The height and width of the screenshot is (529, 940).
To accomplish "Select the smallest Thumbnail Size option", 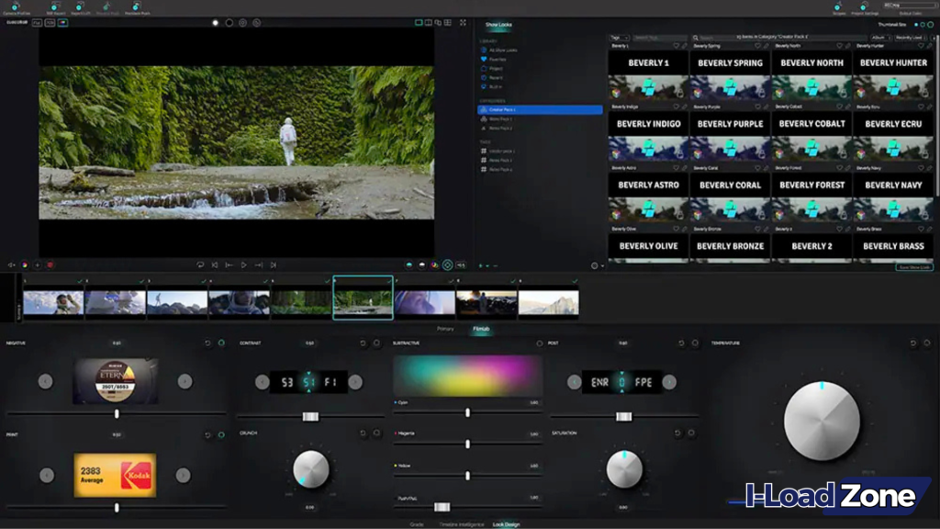I will pyautogui.click(x=916, y=24).
